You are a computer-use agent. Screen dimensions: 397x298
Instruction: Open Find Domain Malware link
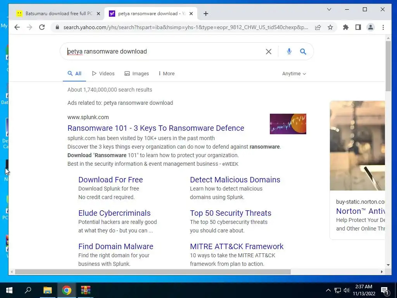[116, 246]
